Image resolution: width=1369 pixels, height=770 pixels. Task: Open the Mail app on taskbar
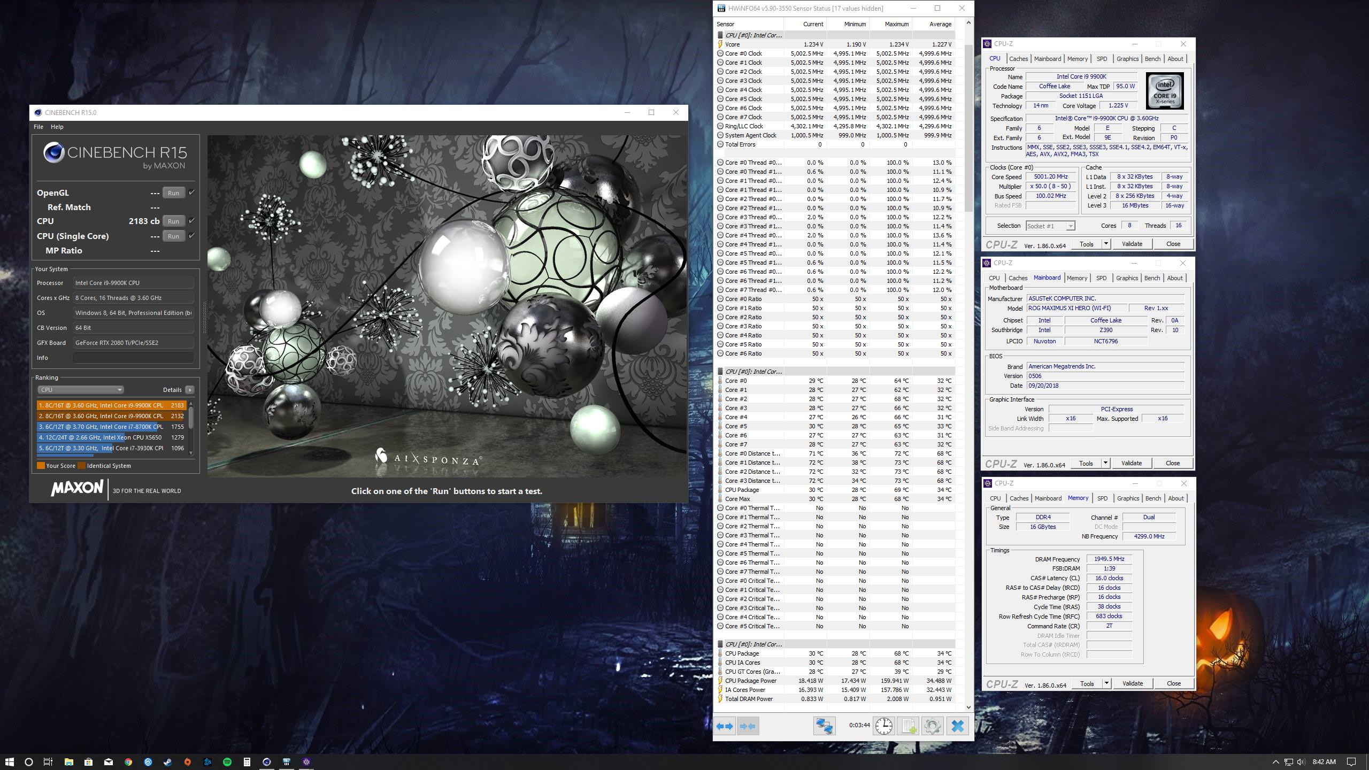click(x=109, y=761)
